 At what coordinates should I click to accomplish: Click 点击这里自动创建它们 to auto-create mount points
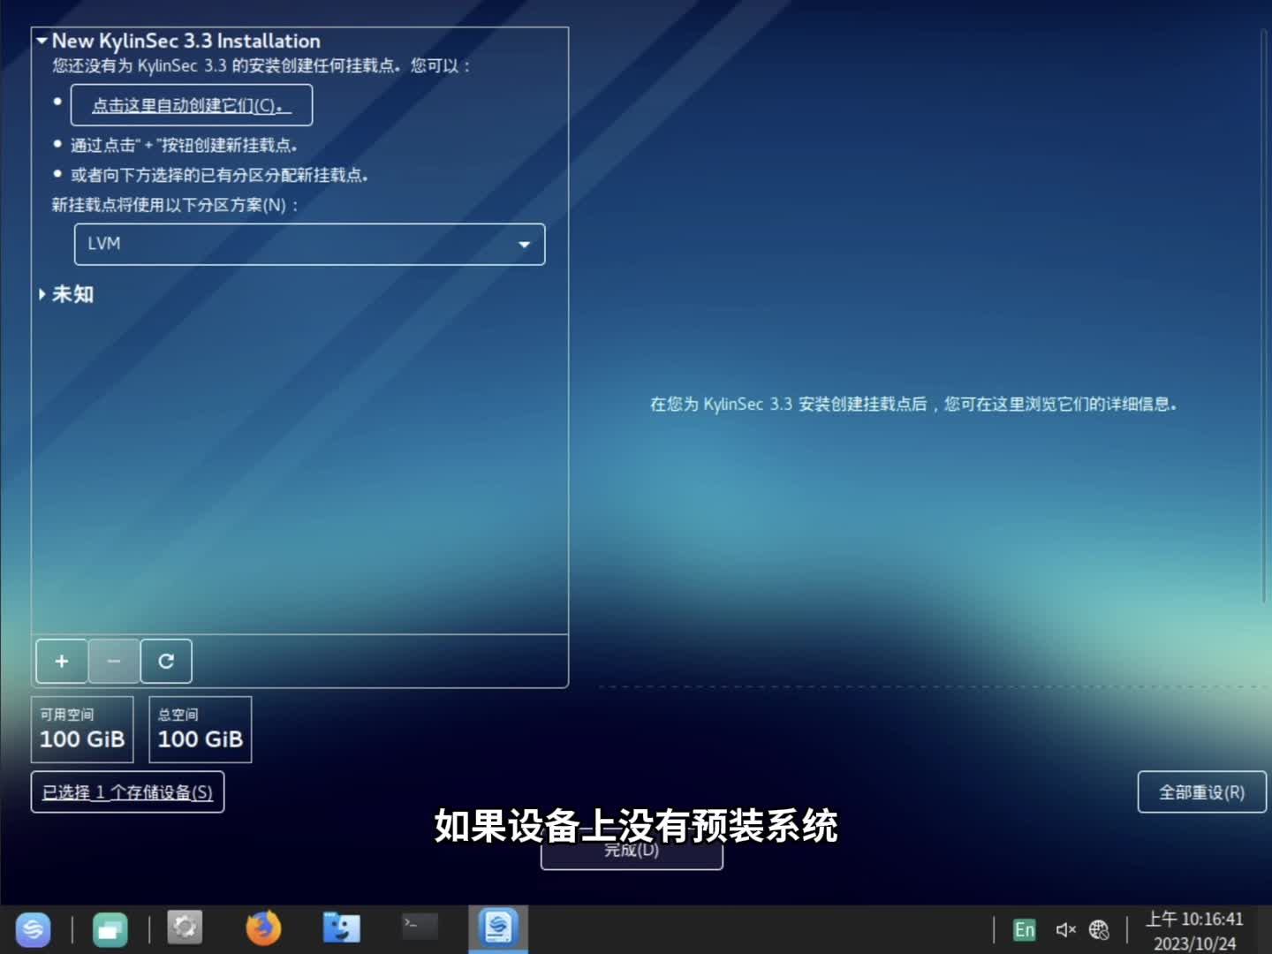[190, 104]
